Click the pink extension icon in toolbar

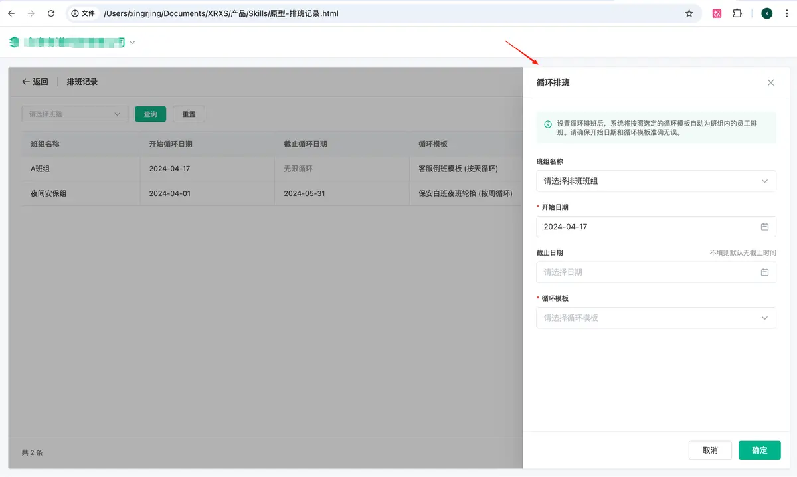[717, 13]
